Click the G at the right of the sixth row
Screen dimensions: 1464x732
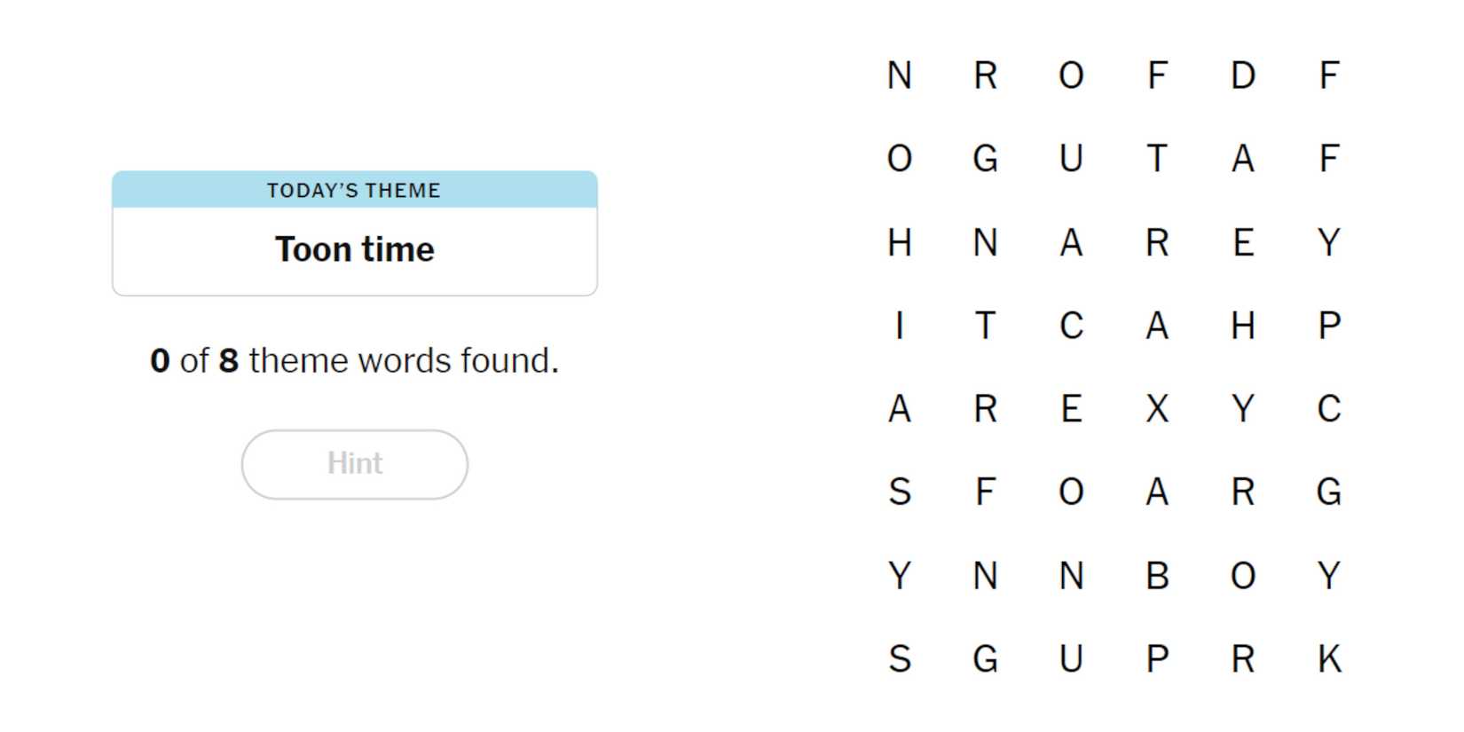pos(1328,492)
